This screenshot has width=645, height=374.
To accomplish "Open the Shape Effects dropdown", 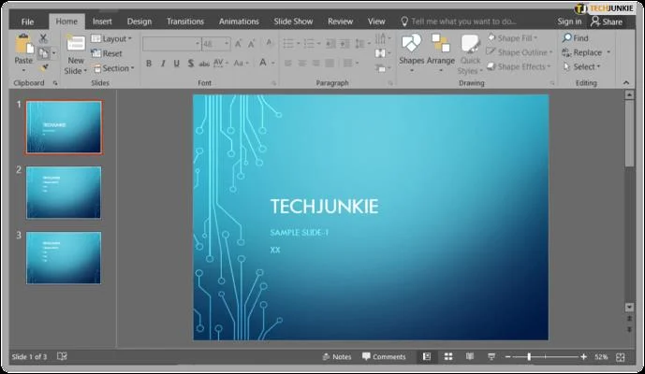I will point(520,66).
